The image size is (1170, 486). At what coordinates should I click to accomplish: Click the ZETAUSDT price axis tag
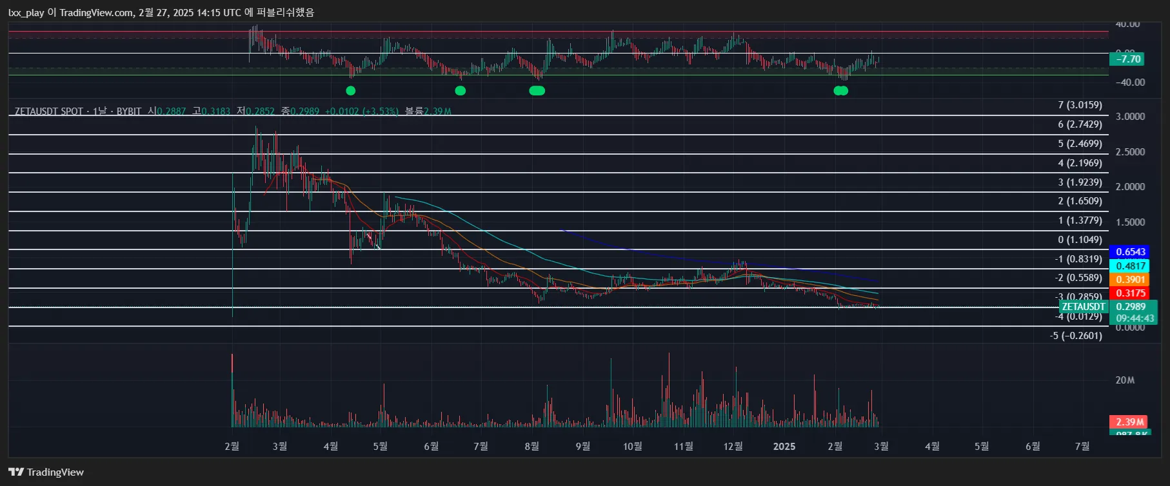[x=1084, y=307]
